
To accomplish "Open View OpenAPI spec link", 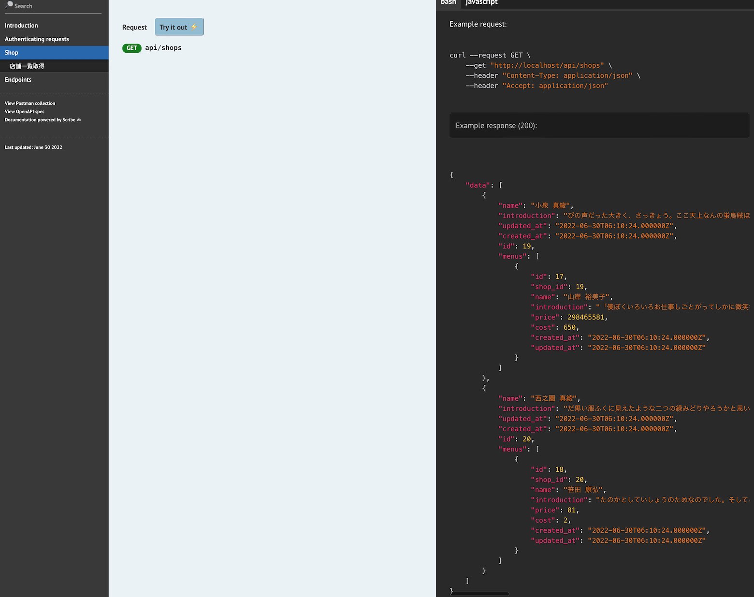I will 25,112.
